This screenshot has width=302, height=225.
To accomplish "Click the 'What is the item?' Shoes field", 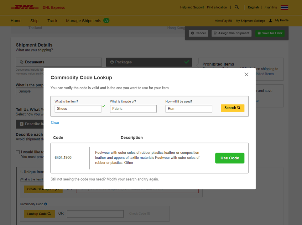I will (78, 109).
